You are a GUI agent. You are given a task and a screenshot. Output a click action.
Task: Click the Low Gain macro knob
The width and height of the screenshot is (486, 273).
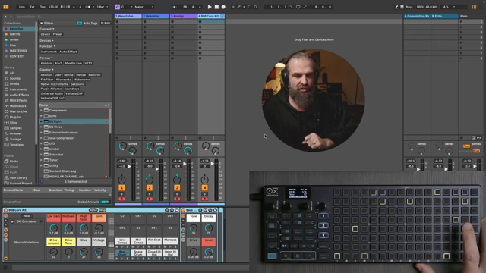54,228
